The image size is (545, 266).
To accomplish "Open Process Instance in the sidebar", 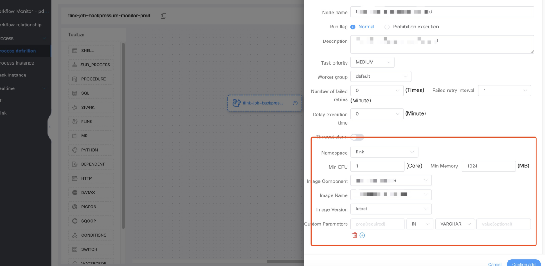I will click(17, 63).
